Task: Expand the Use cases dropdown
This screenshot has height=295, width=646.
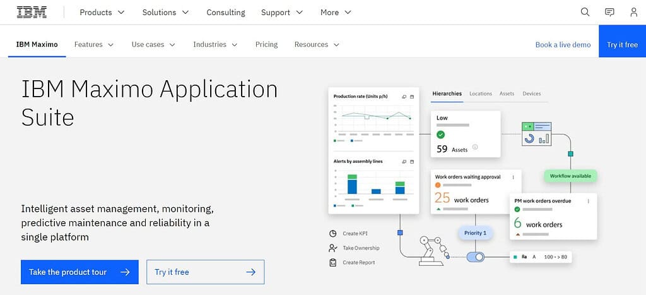Action: coord(153,45)
